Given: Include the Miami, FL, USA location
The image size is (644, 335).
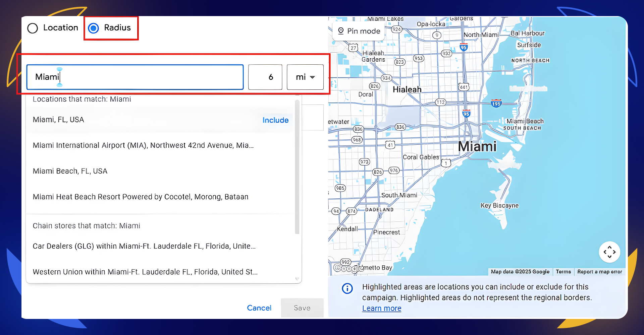Looking at the screenshot, I should click(275, 120).
